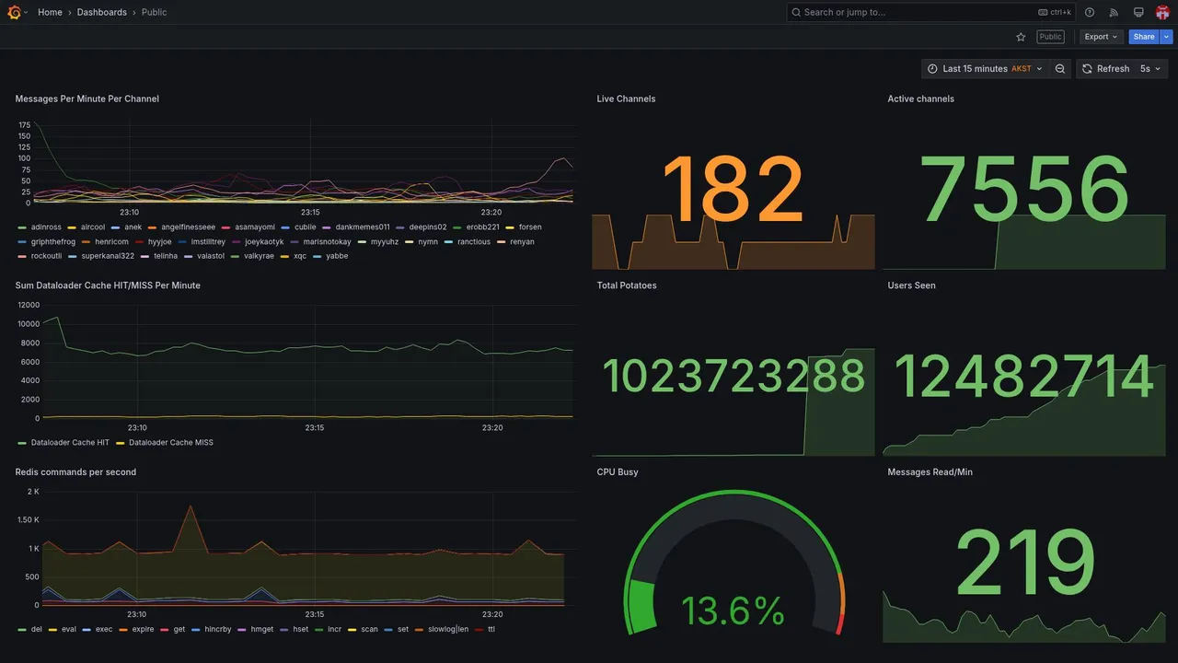
Task: Click the Share button
Action: tap(1144, 37)
